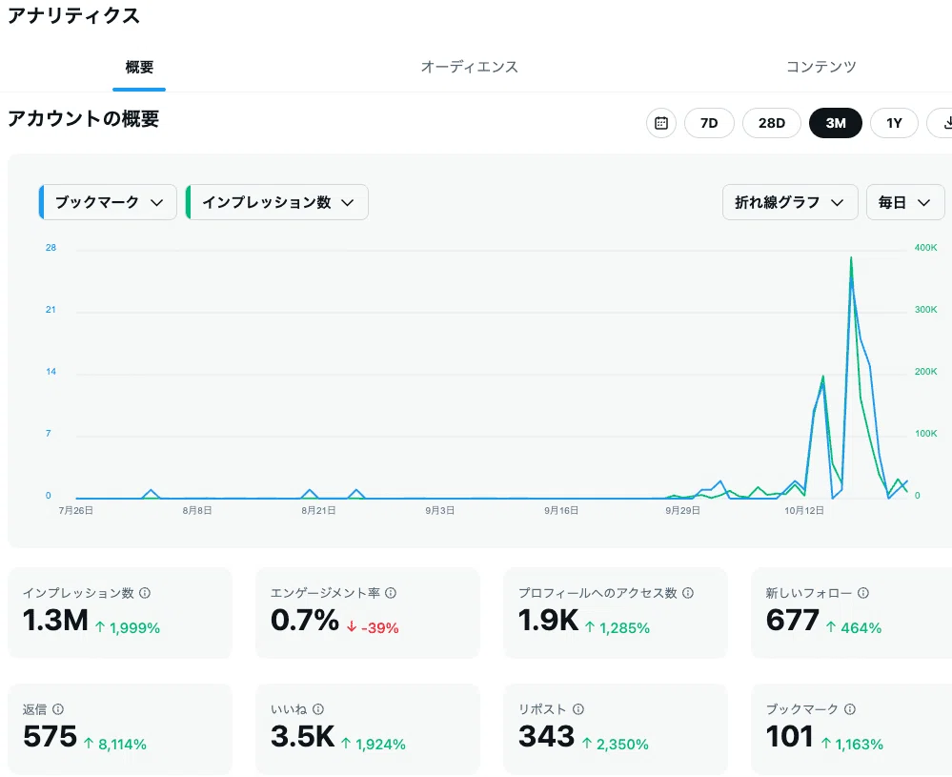Select the 1Y time range
Viewport: 952px width, 777px height.
click(x=894, y=123)
